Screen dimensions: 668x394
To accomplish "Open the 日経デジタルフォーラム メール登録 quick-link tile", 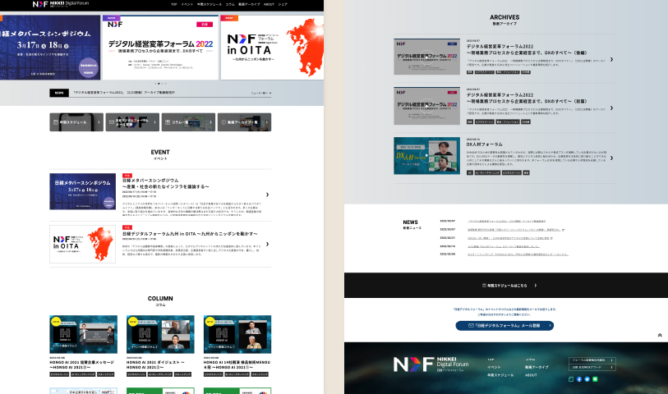I will (x=132, y=122).
